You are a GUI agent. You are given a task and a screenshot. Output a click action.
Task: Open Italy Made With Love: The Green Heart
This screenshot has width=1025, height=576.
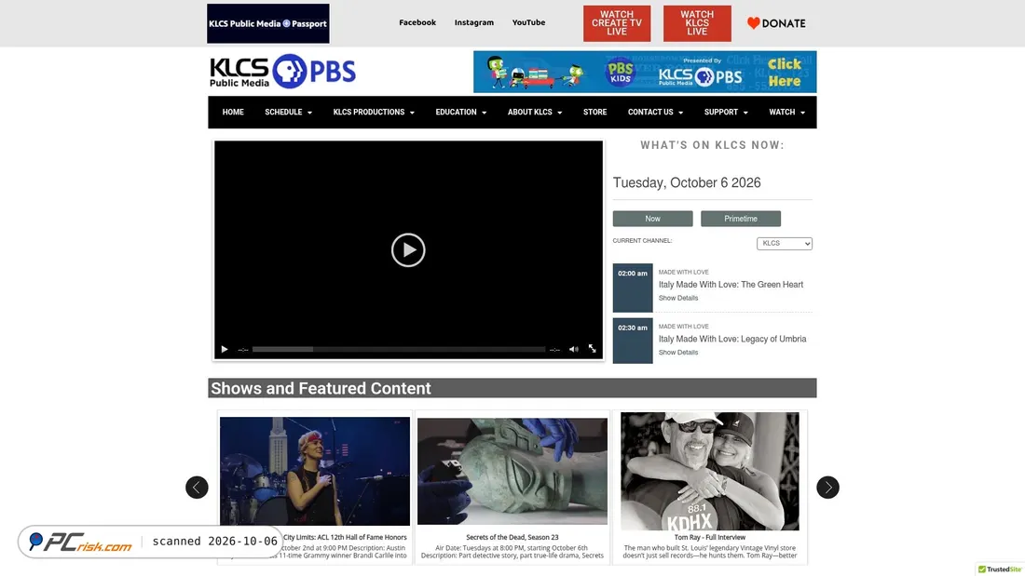pos(731,285)
